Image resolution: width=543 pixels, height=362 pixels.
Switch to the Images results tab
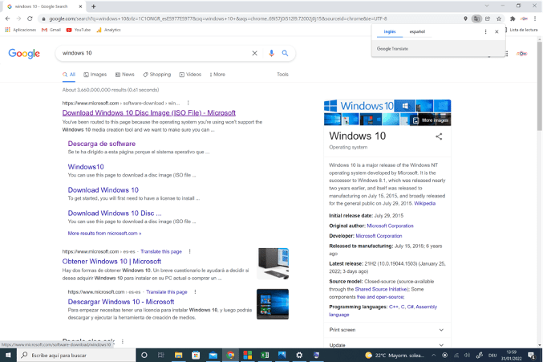(x=95, y=75)
